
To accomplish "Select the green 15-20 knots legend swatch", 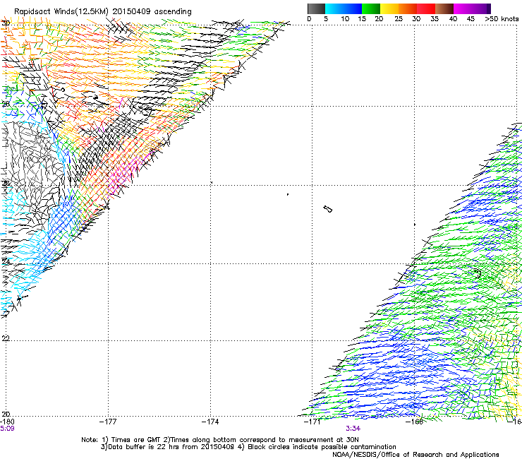I will (371, 8).
